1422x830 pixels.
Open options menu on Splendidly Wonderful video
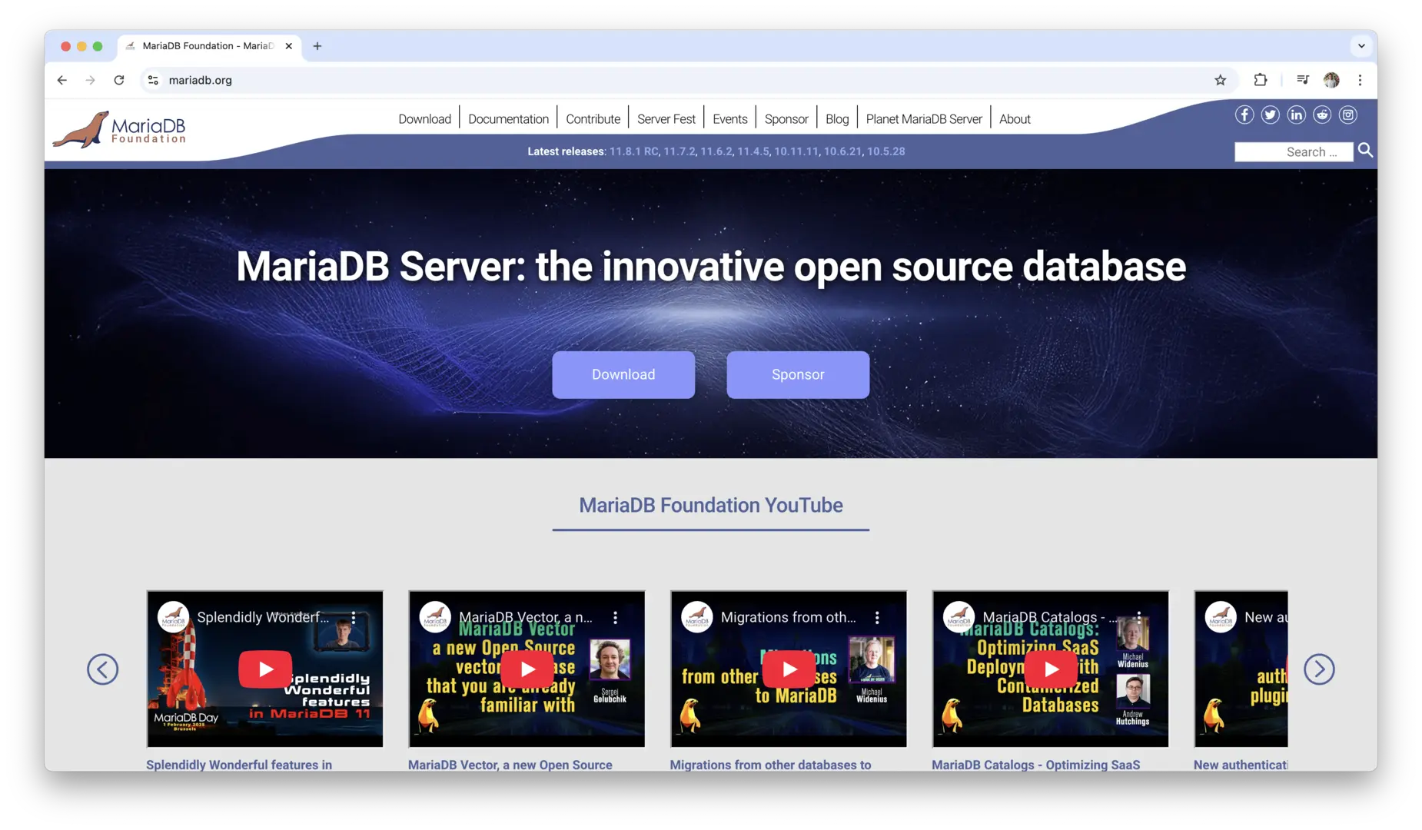[x=354, y=617]
